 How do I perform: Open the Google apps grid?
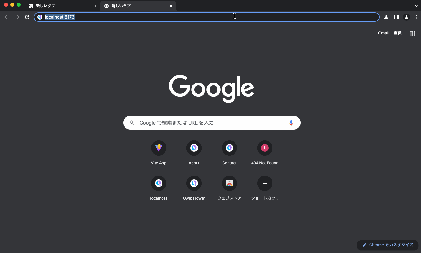coord(412,33)
